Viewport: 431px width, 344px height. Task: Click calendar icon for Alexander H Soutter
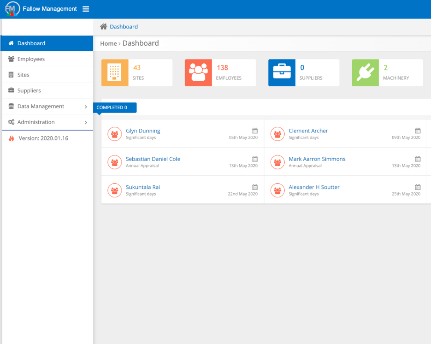coord(418,187)
